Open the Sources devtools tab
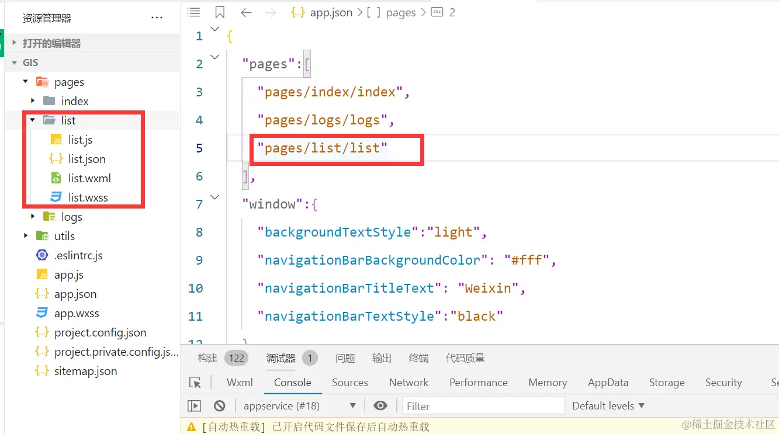This screenshot has width=779, height=434. point(350,383)
